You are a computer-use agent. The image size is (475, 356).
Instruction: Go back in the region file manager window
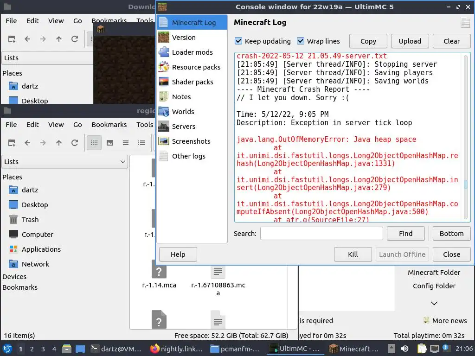(27, 143)
